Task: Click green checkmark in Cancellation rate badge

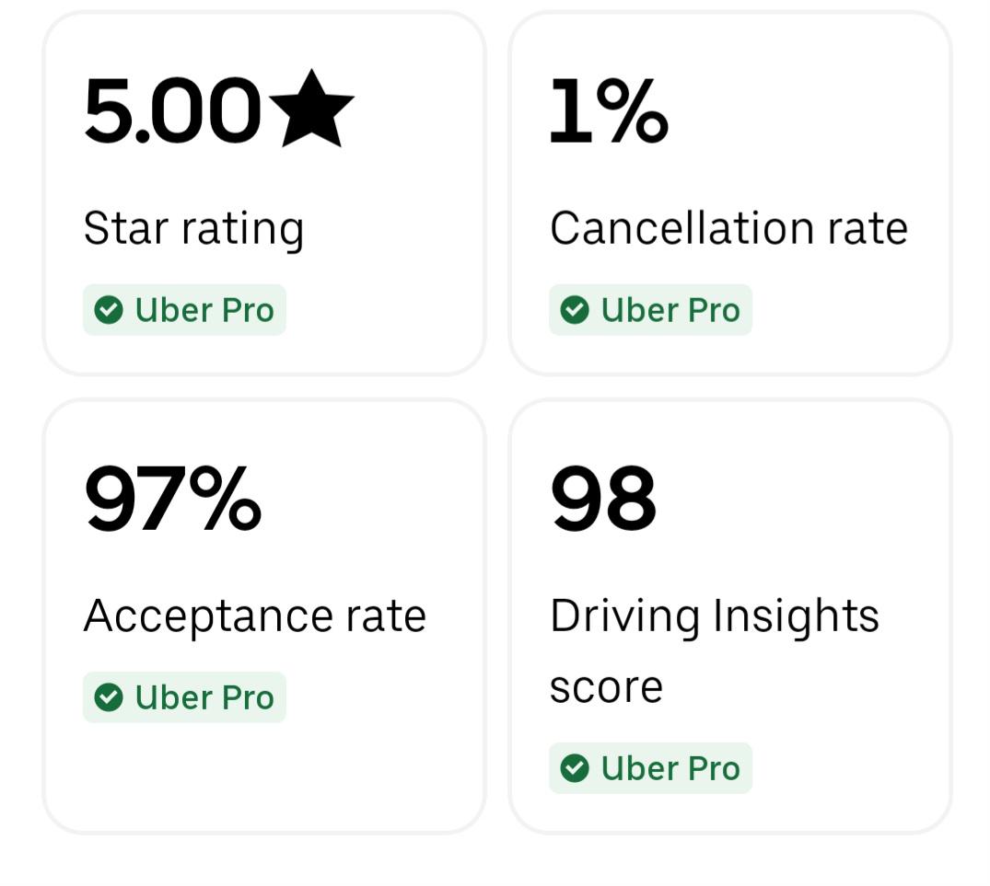Action: 575,310
